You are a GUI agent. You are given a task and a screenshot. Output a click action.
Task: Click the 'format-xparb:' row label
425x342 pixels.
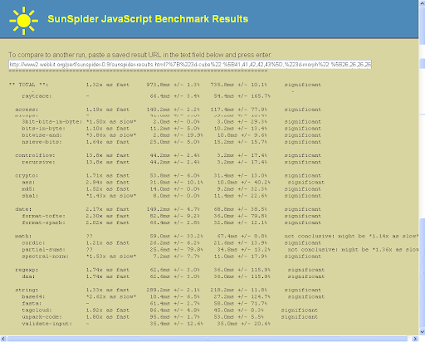43,222
